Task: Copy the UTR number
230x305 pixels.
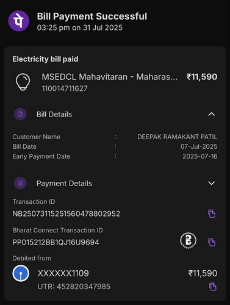Action: (x=213, y=287)
